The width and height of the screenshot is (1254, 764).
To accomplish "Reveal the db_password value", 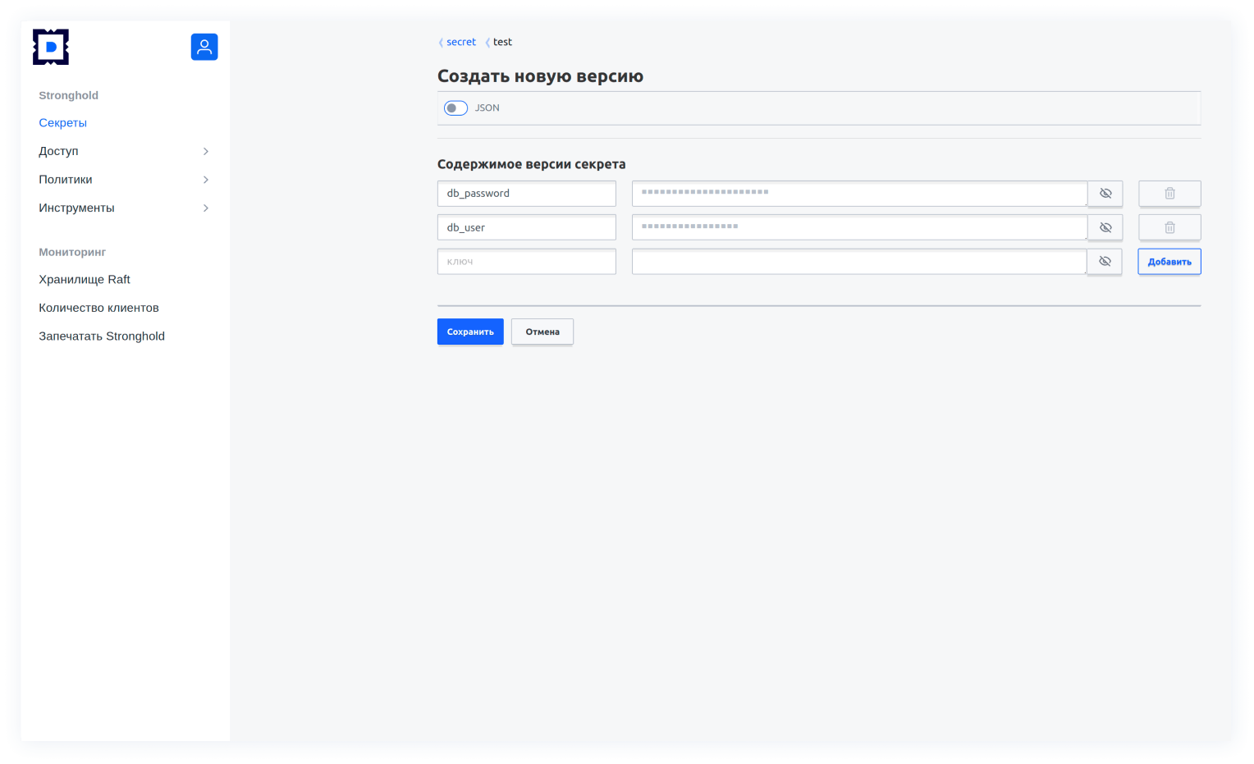I will (1105, 194).
